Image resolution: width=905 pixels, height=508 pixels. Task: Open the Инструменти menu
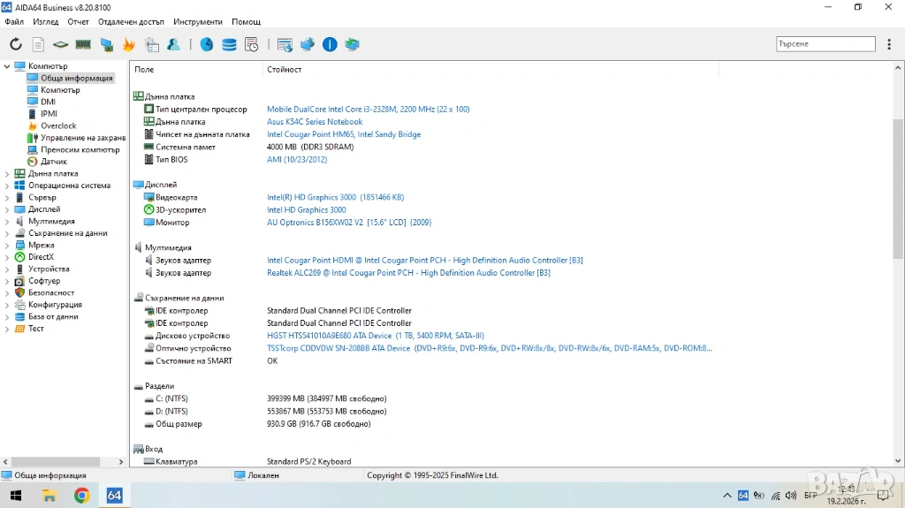coord(198,21)
